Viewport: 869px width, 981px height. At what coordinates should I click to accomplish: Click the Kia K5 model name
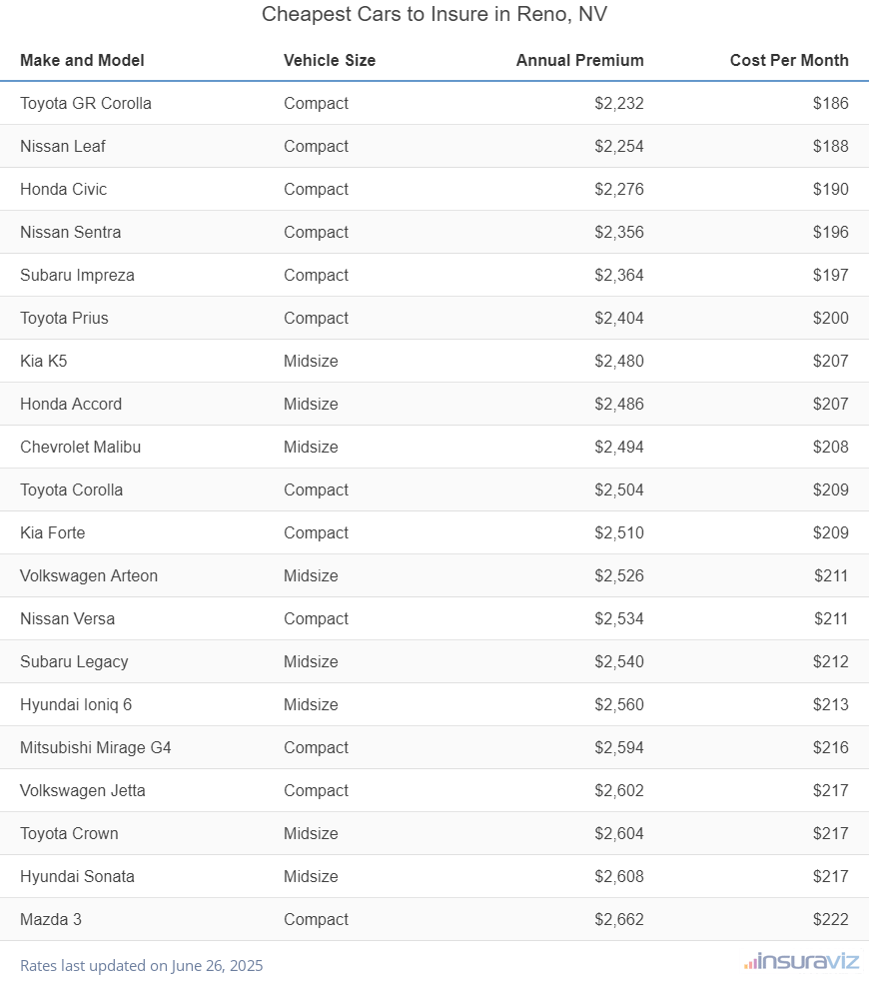click(44, 361)
